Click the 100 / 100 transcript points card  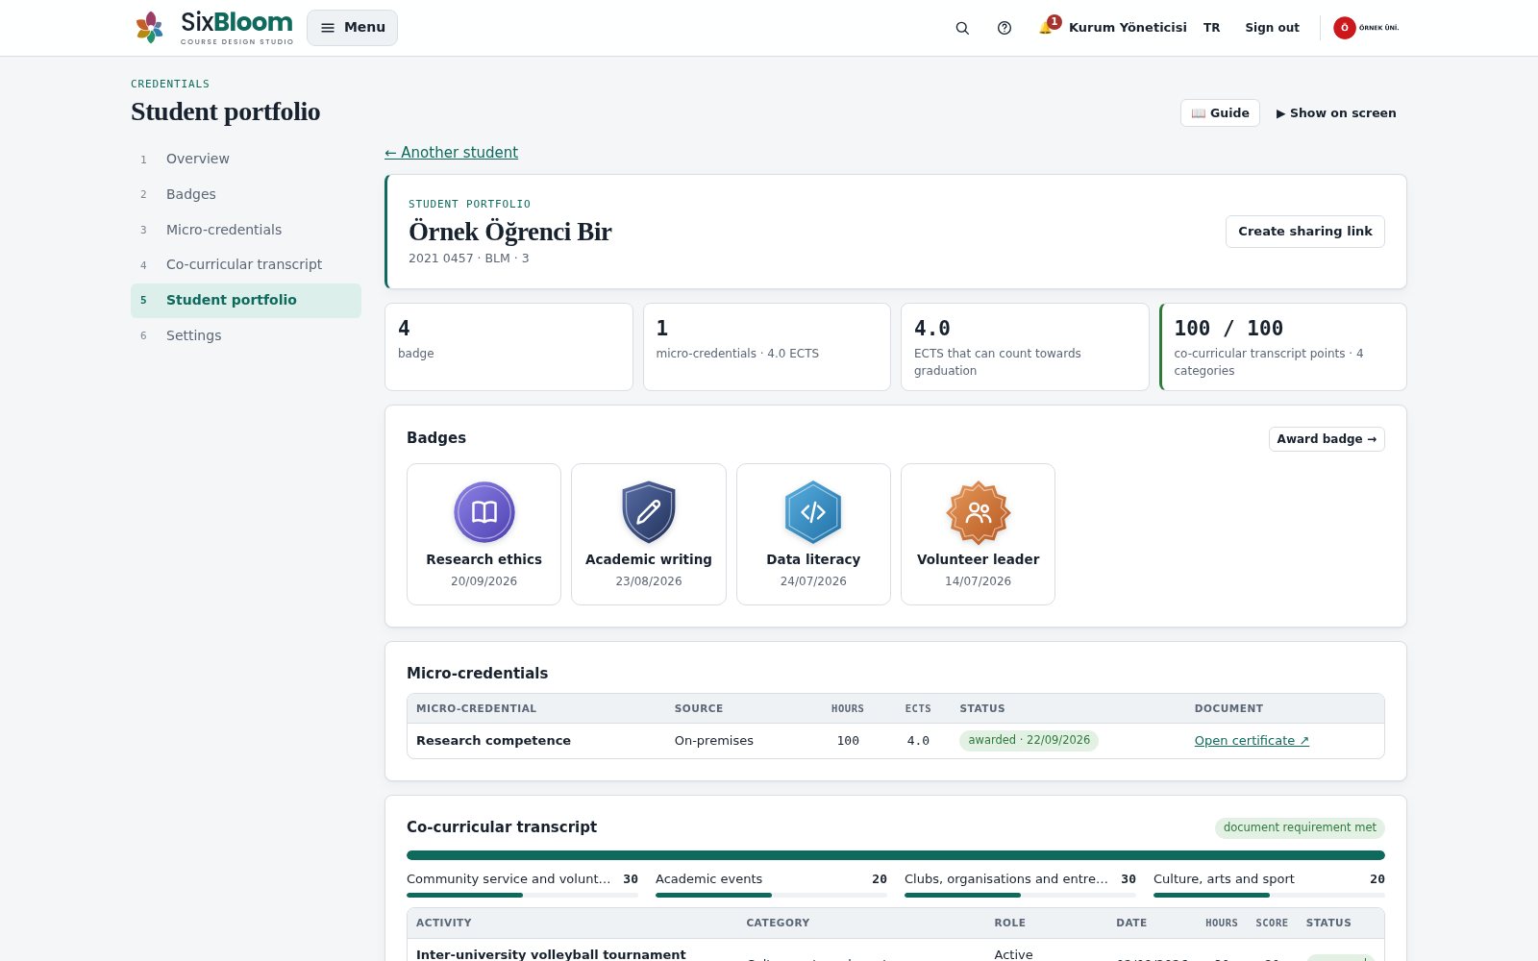tap(1283, 347)
